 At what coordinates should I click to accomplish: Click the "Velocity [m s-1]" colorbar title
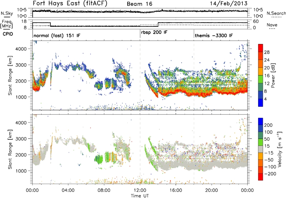coord(280,149)
